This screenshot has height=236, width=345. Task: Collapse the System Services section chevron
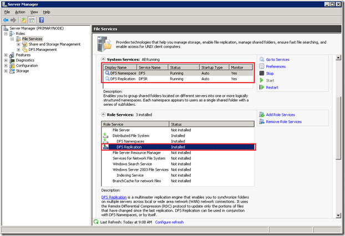[x=103, y=59]
